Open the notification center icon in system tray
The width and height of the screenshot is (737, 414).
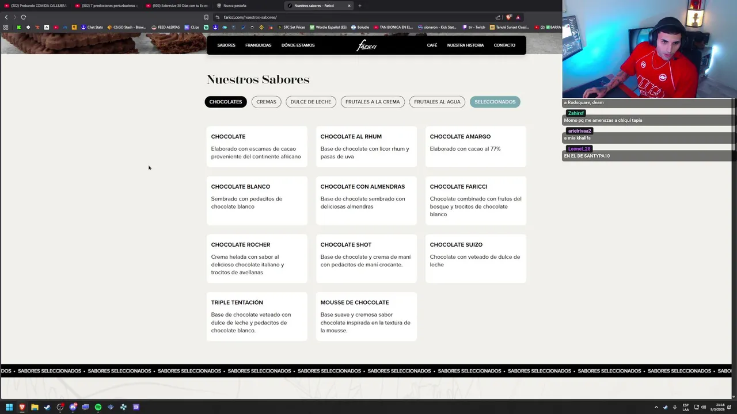click(730, 407)
